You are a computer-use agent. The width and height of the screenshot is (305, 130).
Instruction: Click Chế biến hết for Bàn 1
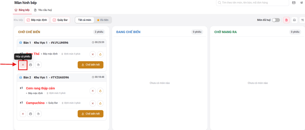pyautogui.click(x=90, y=65)
